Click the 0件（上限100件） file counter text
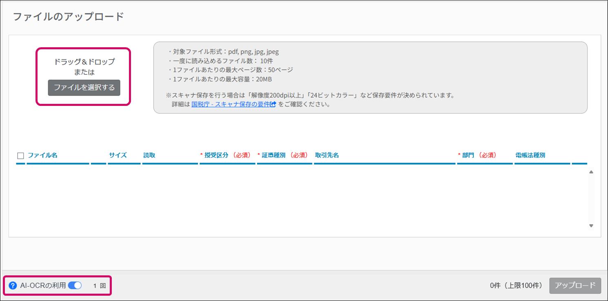Image resolution: width=608 pixels, height=301 pixels. click(x=516, y=286)
